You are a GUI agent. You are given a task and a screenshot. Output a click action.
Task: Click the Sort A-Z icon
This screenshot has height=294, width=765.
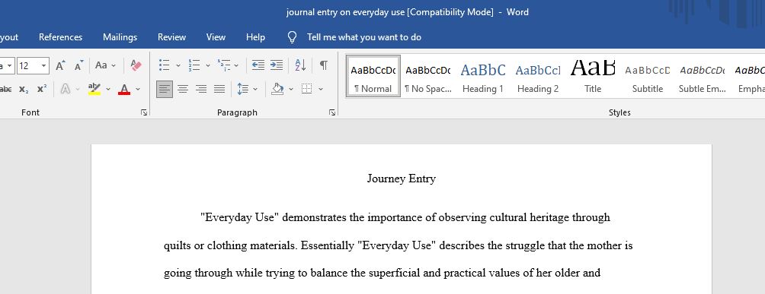click(x=300, y=65)
